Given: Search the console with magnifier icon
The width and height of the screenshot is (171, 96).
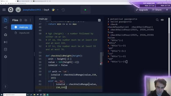Looking at the screenshot, I should point(157,20).
